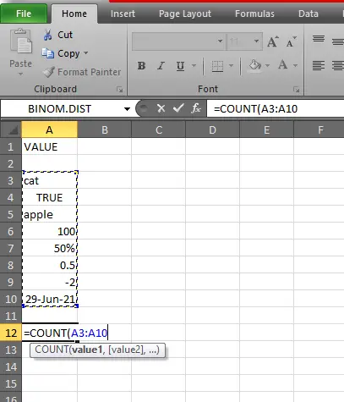The image size is (344, 402).
Task: Toggle Bold formatting
Action: point(141,66)
